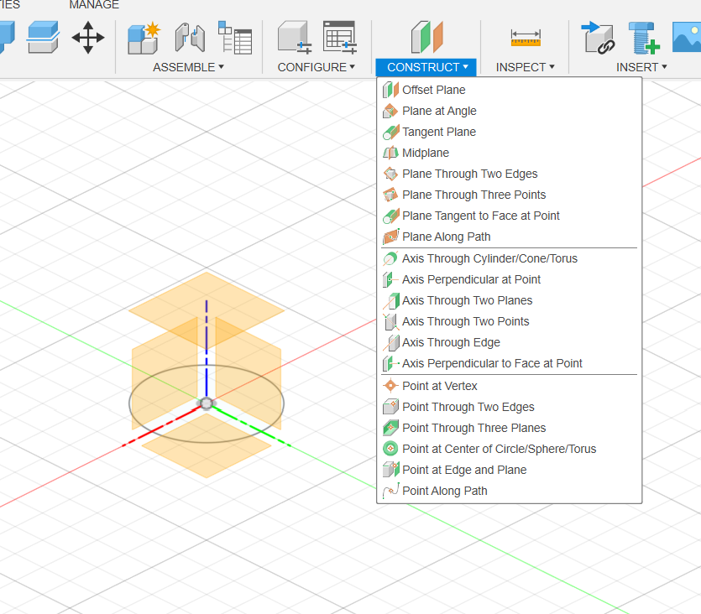Choose Point at Vertex
This screenshot has width=701, height=614.
tap(510, 386)
